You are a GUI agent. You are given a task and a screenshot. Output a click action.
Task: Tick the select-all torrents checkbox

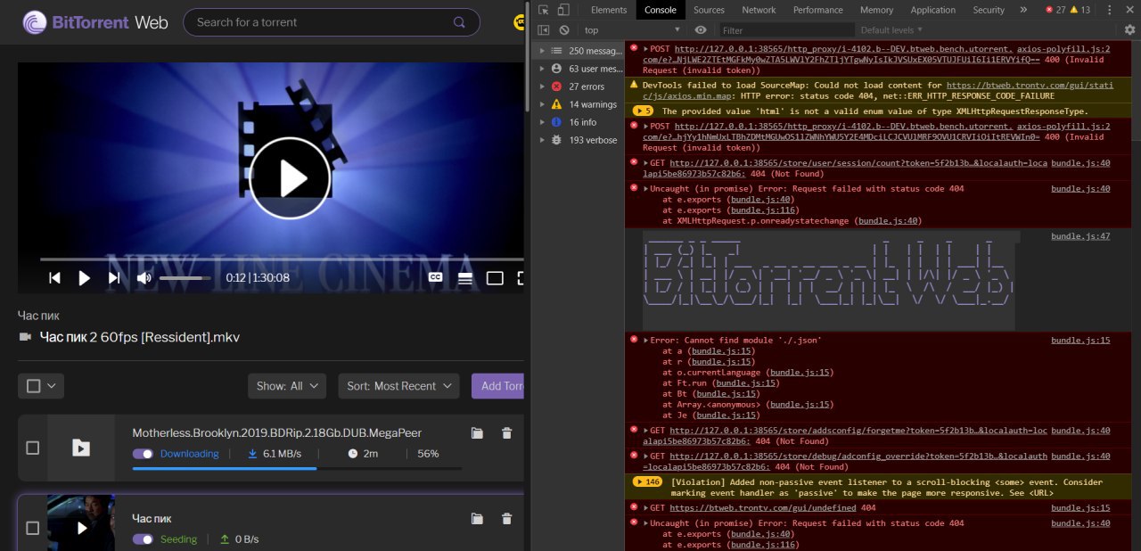click(x=34, y=386)
